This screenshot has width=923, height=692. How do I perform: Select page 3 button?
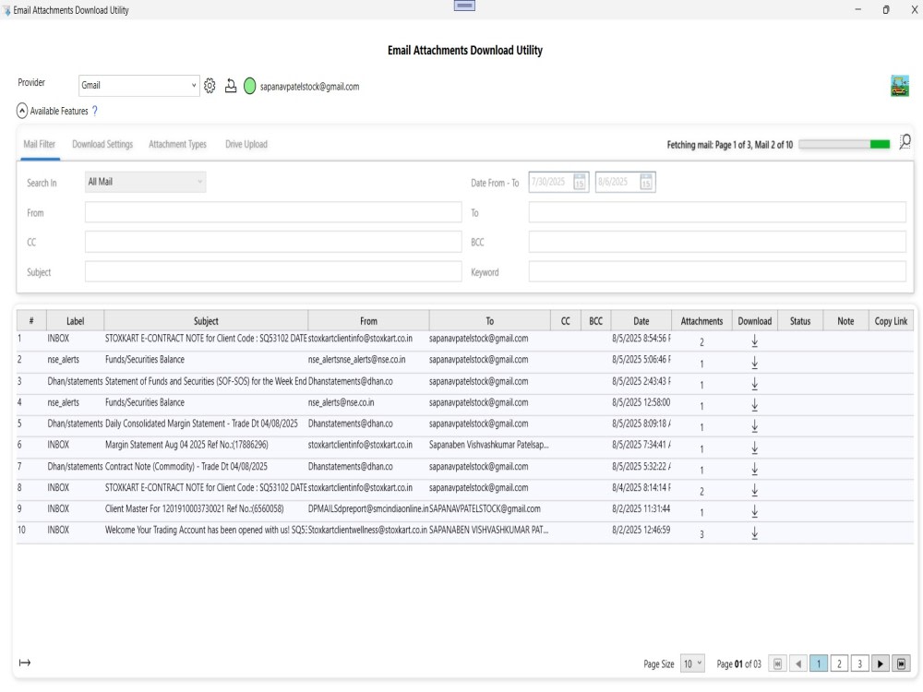859,663
